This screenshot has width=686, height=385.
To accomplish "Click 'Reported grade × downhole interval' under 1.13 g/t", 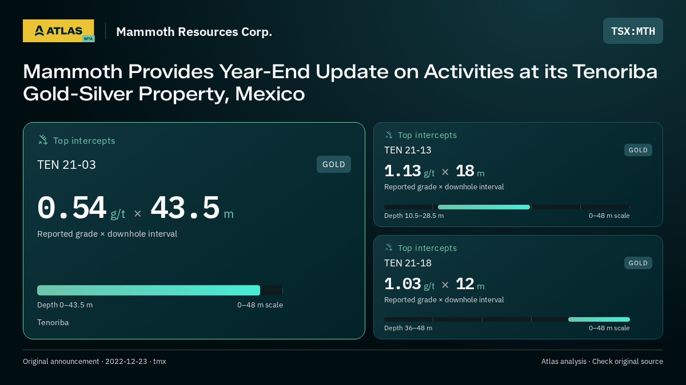I will pos(444,187).
